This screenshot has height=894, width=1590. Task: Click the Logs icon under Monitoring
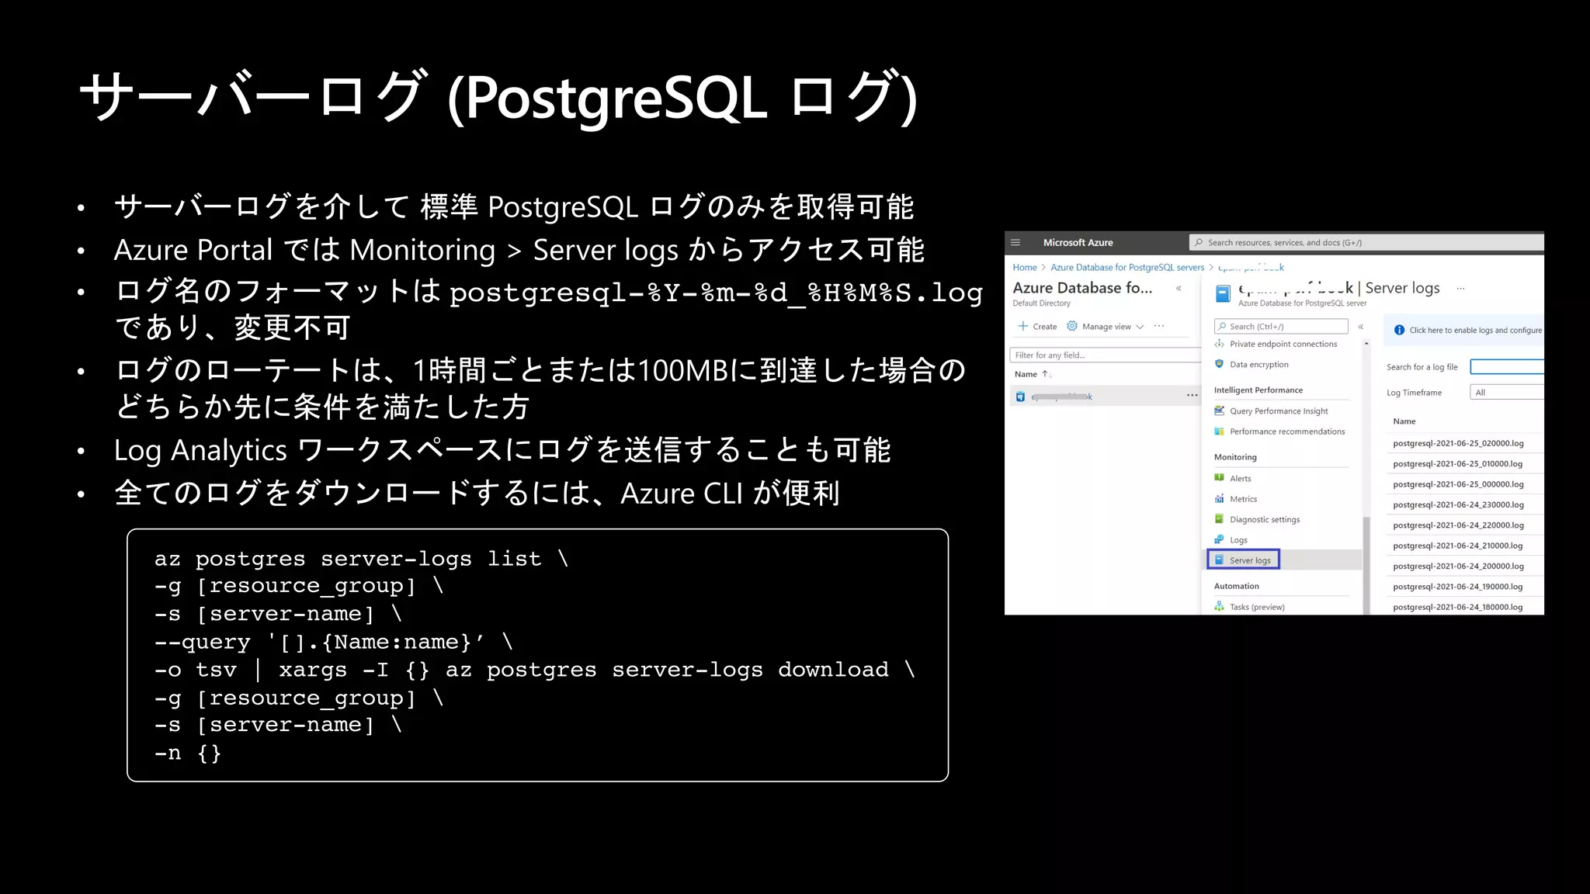coord(1220,539)
